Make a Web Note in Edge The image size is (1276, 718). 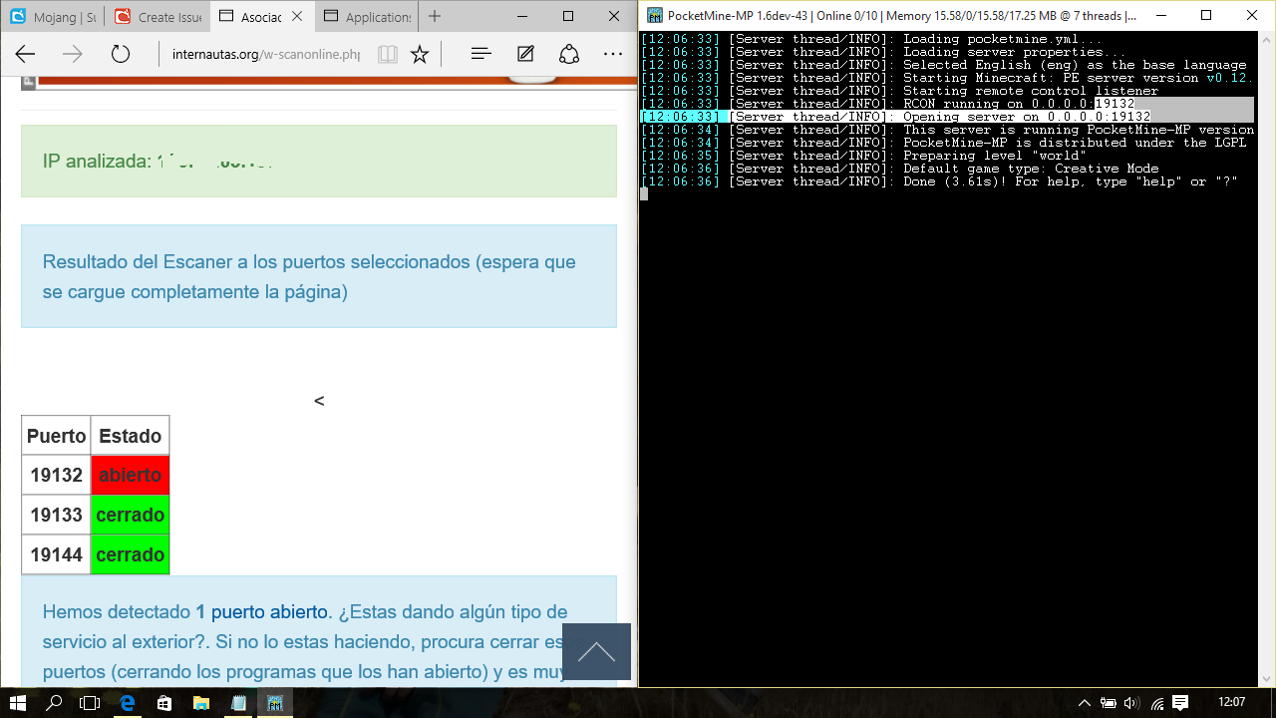tap(525, 55)
